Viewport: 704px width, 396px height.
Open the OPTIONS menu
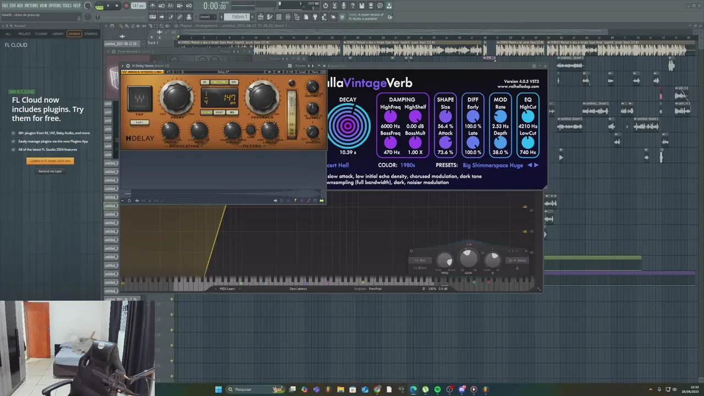tap(55, 5)
